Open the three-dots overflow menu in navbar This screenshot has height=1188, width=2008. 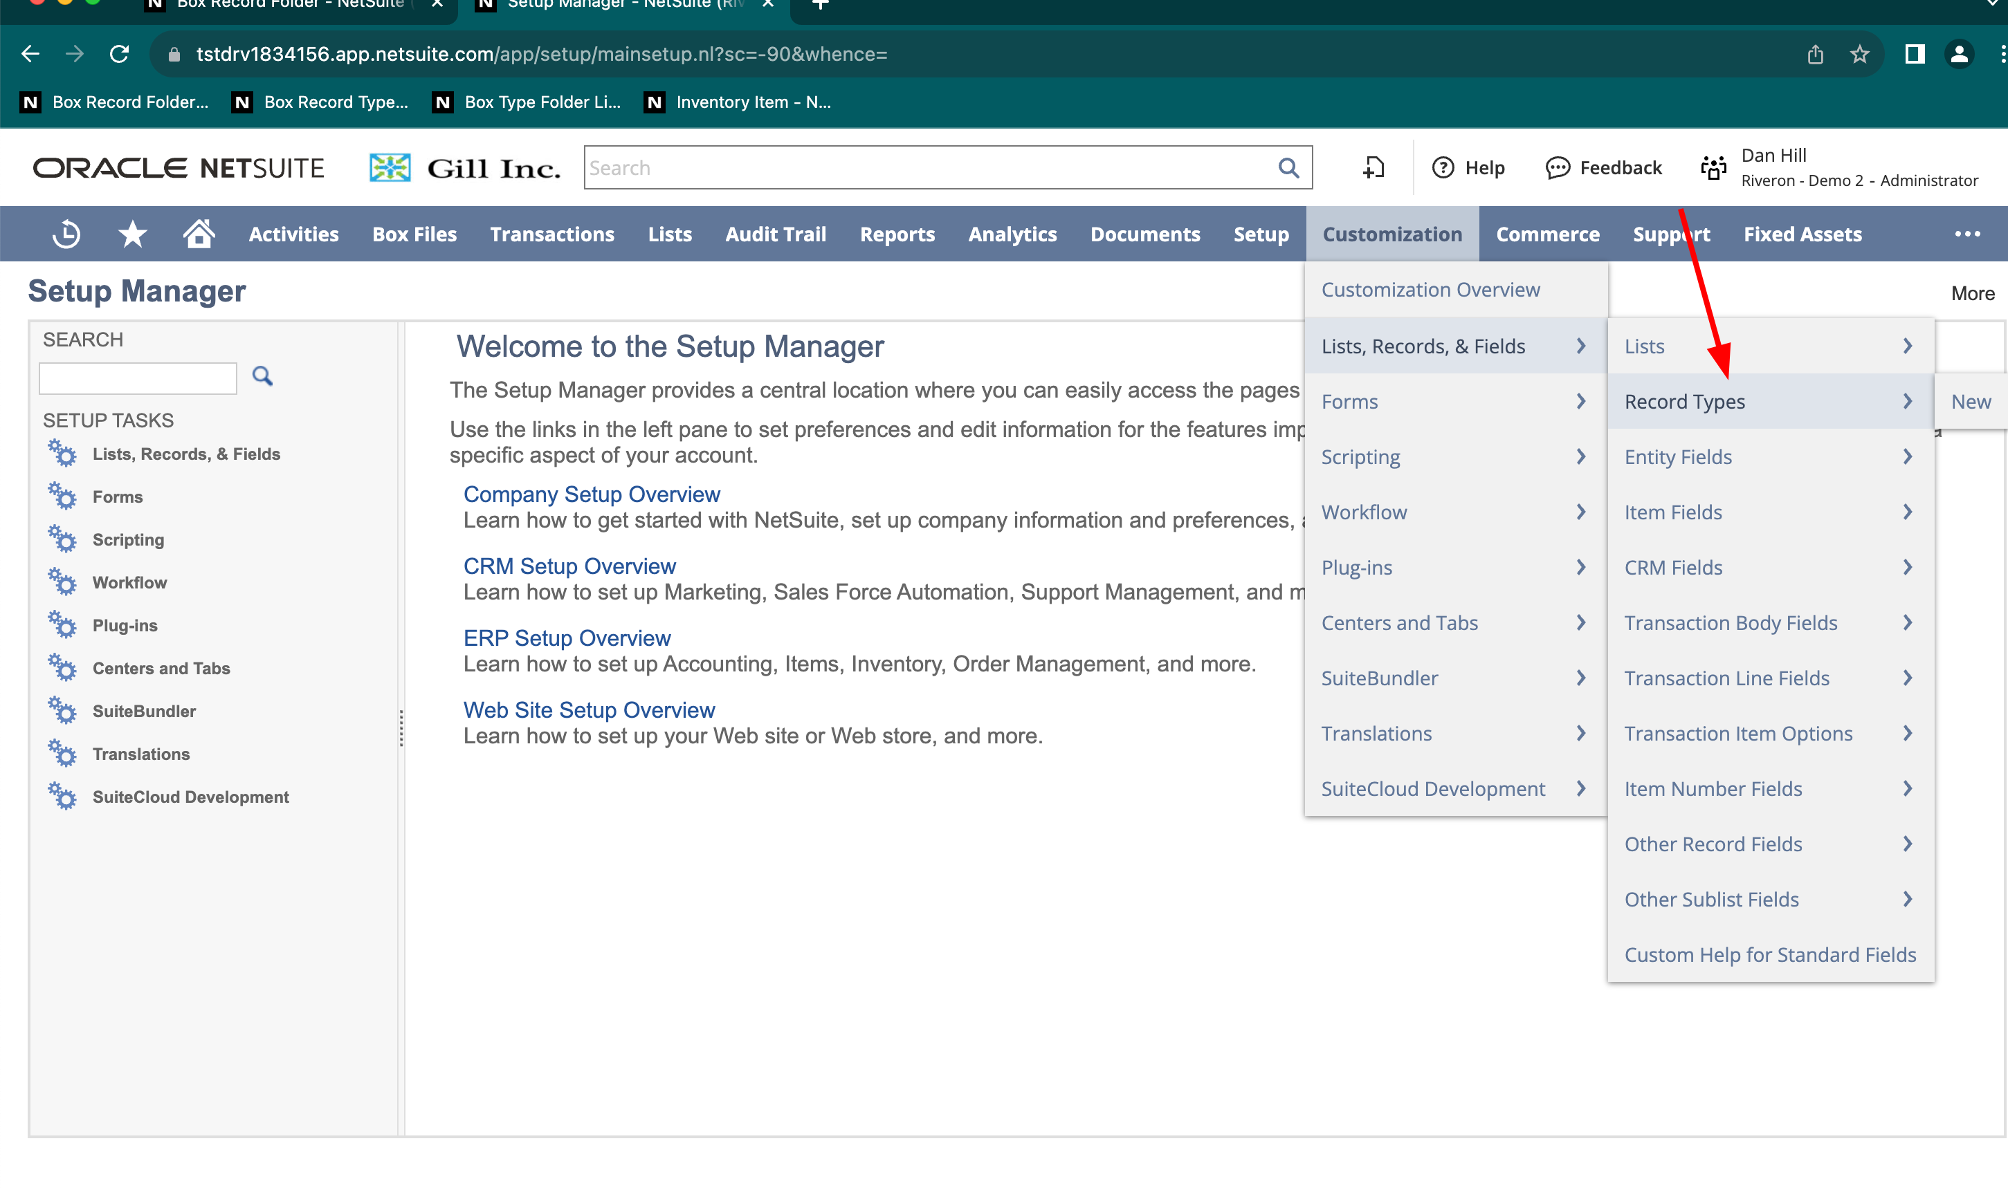tap(1967, 234)
